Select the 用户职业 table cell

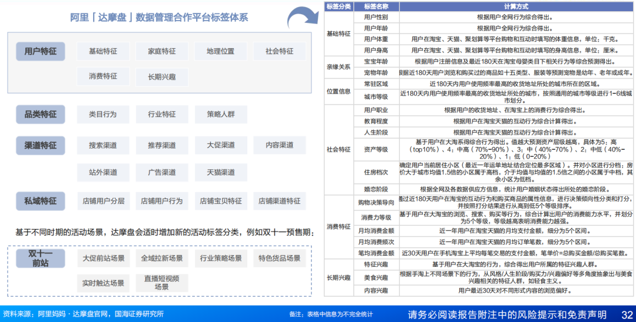[x=376, y=110]
